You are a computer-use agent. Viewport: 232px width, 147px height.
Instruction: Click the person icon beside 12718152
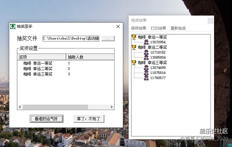pyautogui.click(x=146, y=52)
